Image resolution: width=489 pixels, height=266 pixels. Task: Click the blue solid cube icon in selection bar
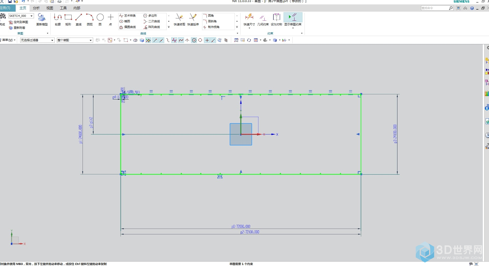pyautogui.click(x=142, y=40)
